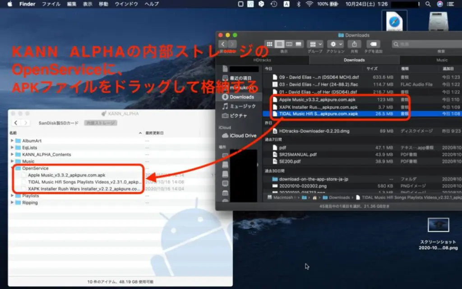The image size is (462, 289).
Task: Select XAPK Installer Rush Wars v2.2.2 file
Action: [84, 189]
